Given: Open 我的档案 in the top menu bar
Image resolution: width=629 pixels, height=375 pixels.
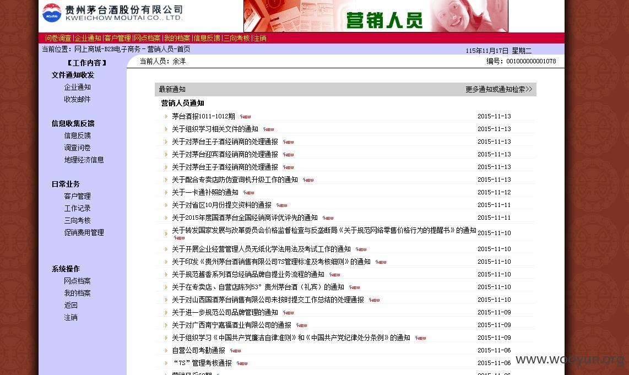Looking at the screenshot, I should pyautogui.click(x=177, y=38).
